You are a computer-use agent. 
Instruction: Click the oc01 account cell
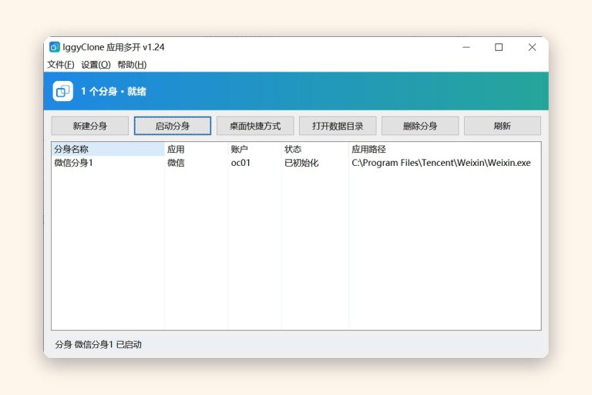pos(240,163)
